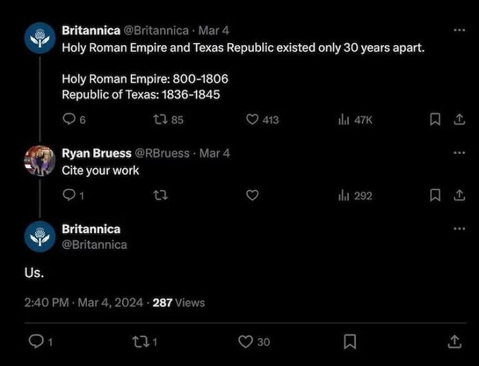479x366 pixels.
Task: Click Ryan Bruess's profile avatar
Action: click(x=39, y=161)
